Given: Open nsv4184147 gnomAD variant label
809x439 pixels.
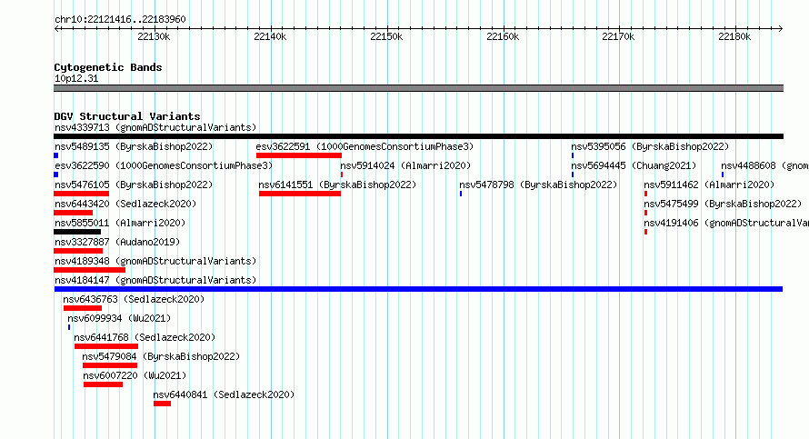Looking at the screenshot, I should pyautogui.click(x=155, y=280).
